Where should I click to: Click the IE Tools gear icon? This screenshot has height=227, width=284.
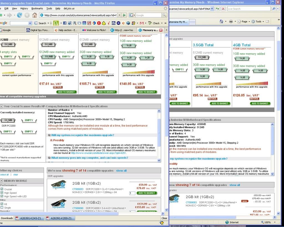click(x=253, y=21)
